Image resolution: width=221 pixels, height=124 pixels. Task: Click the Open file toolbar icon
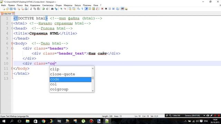click(x=7, y=9)
